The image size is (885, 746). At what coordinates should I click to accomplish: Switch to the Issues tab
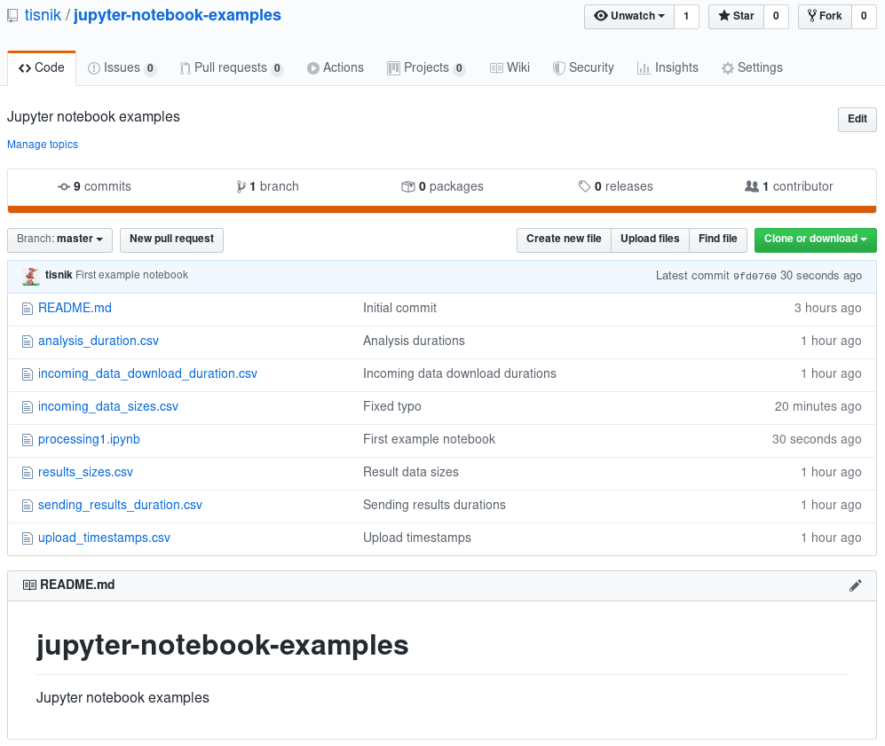(x=122, y=68)
